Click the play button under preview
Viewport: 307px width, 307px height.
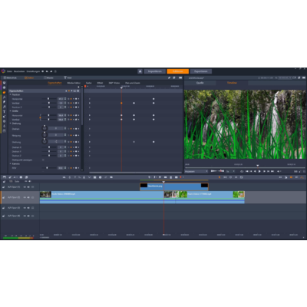(x=259, y=171)
